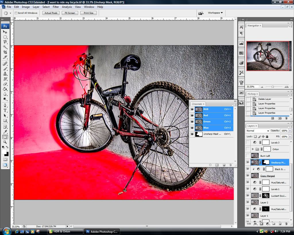Select the Paint Bucket tool
294x235 pixels.
[5, 89]
